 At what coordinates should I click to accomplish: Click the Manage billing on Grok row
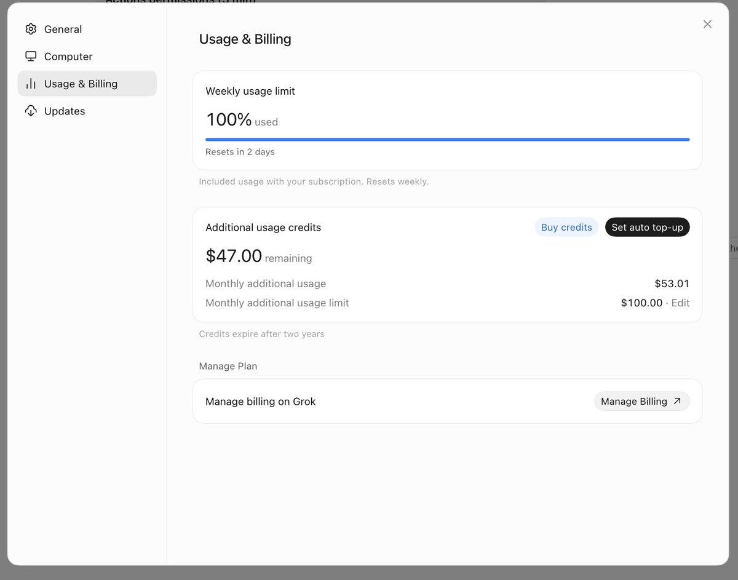(447, 401)
